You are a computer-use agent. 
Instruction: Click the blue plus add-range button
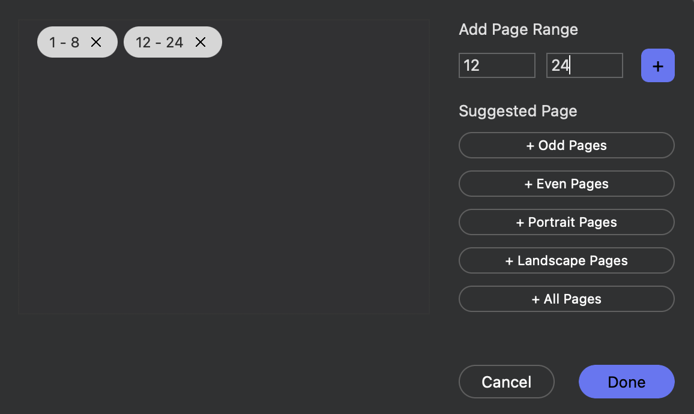coord(657,65)
